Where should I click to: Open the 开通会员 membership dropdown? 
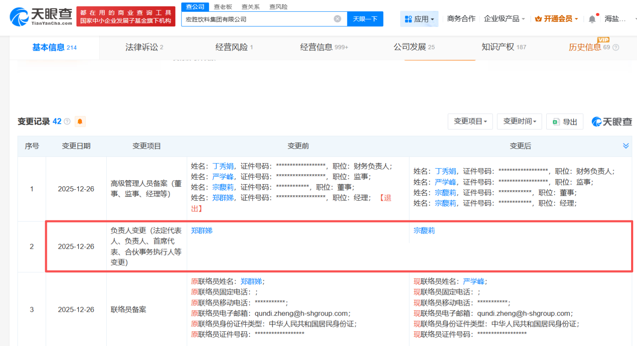[556, 19]
